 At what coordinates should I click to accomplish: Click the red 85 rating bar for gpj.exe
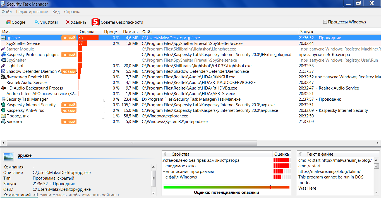[x=88, y=38]
